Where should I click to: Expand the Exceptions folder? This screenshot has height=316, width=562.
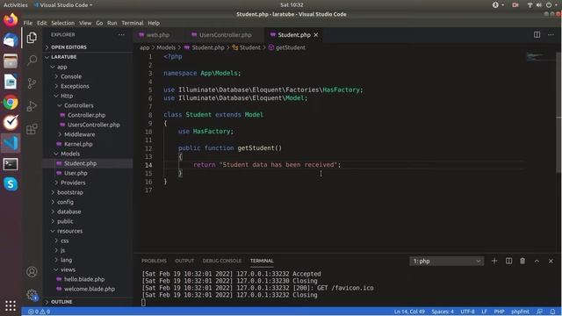(x=75, y=86)
